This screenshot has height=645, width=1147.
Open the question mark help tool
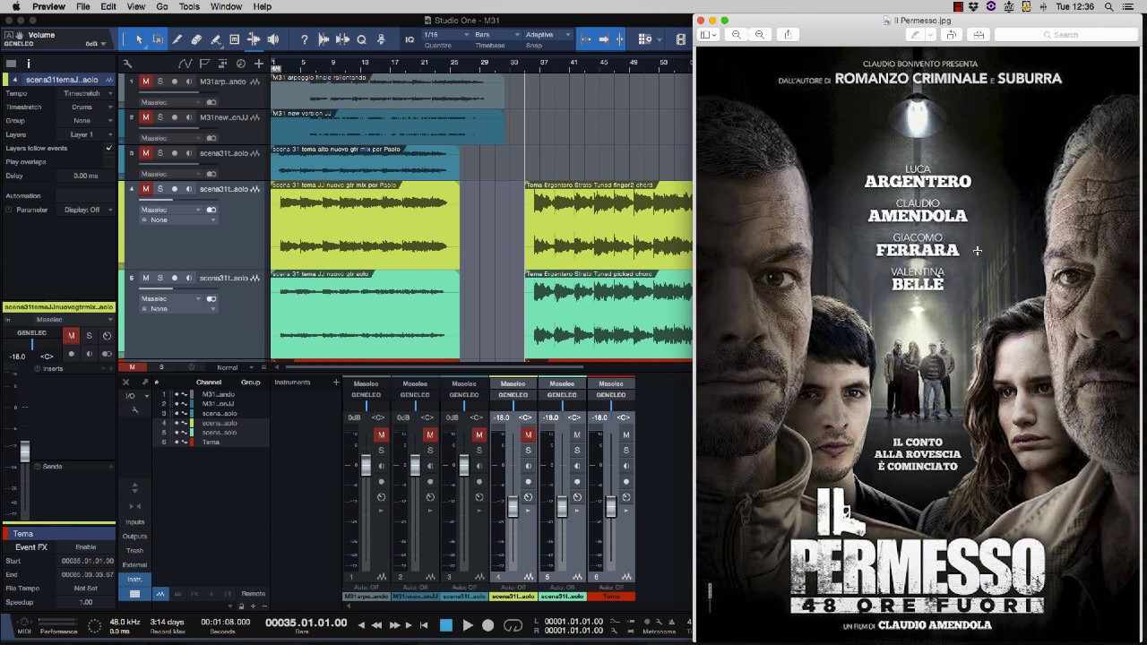point(305,39)
